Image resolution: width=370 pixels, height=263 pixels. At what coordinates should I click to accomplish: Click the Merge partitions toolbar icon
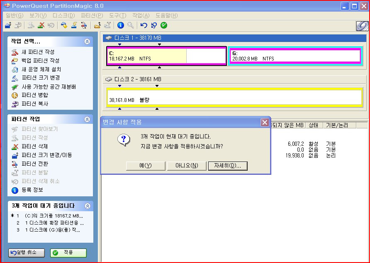click(97, 25)
